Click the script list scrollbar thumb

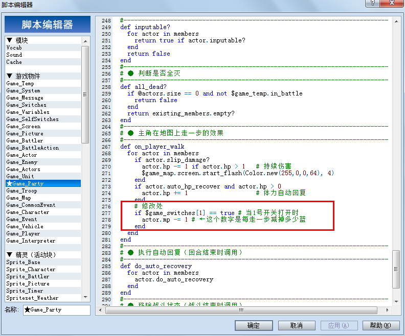pos(85,94)
